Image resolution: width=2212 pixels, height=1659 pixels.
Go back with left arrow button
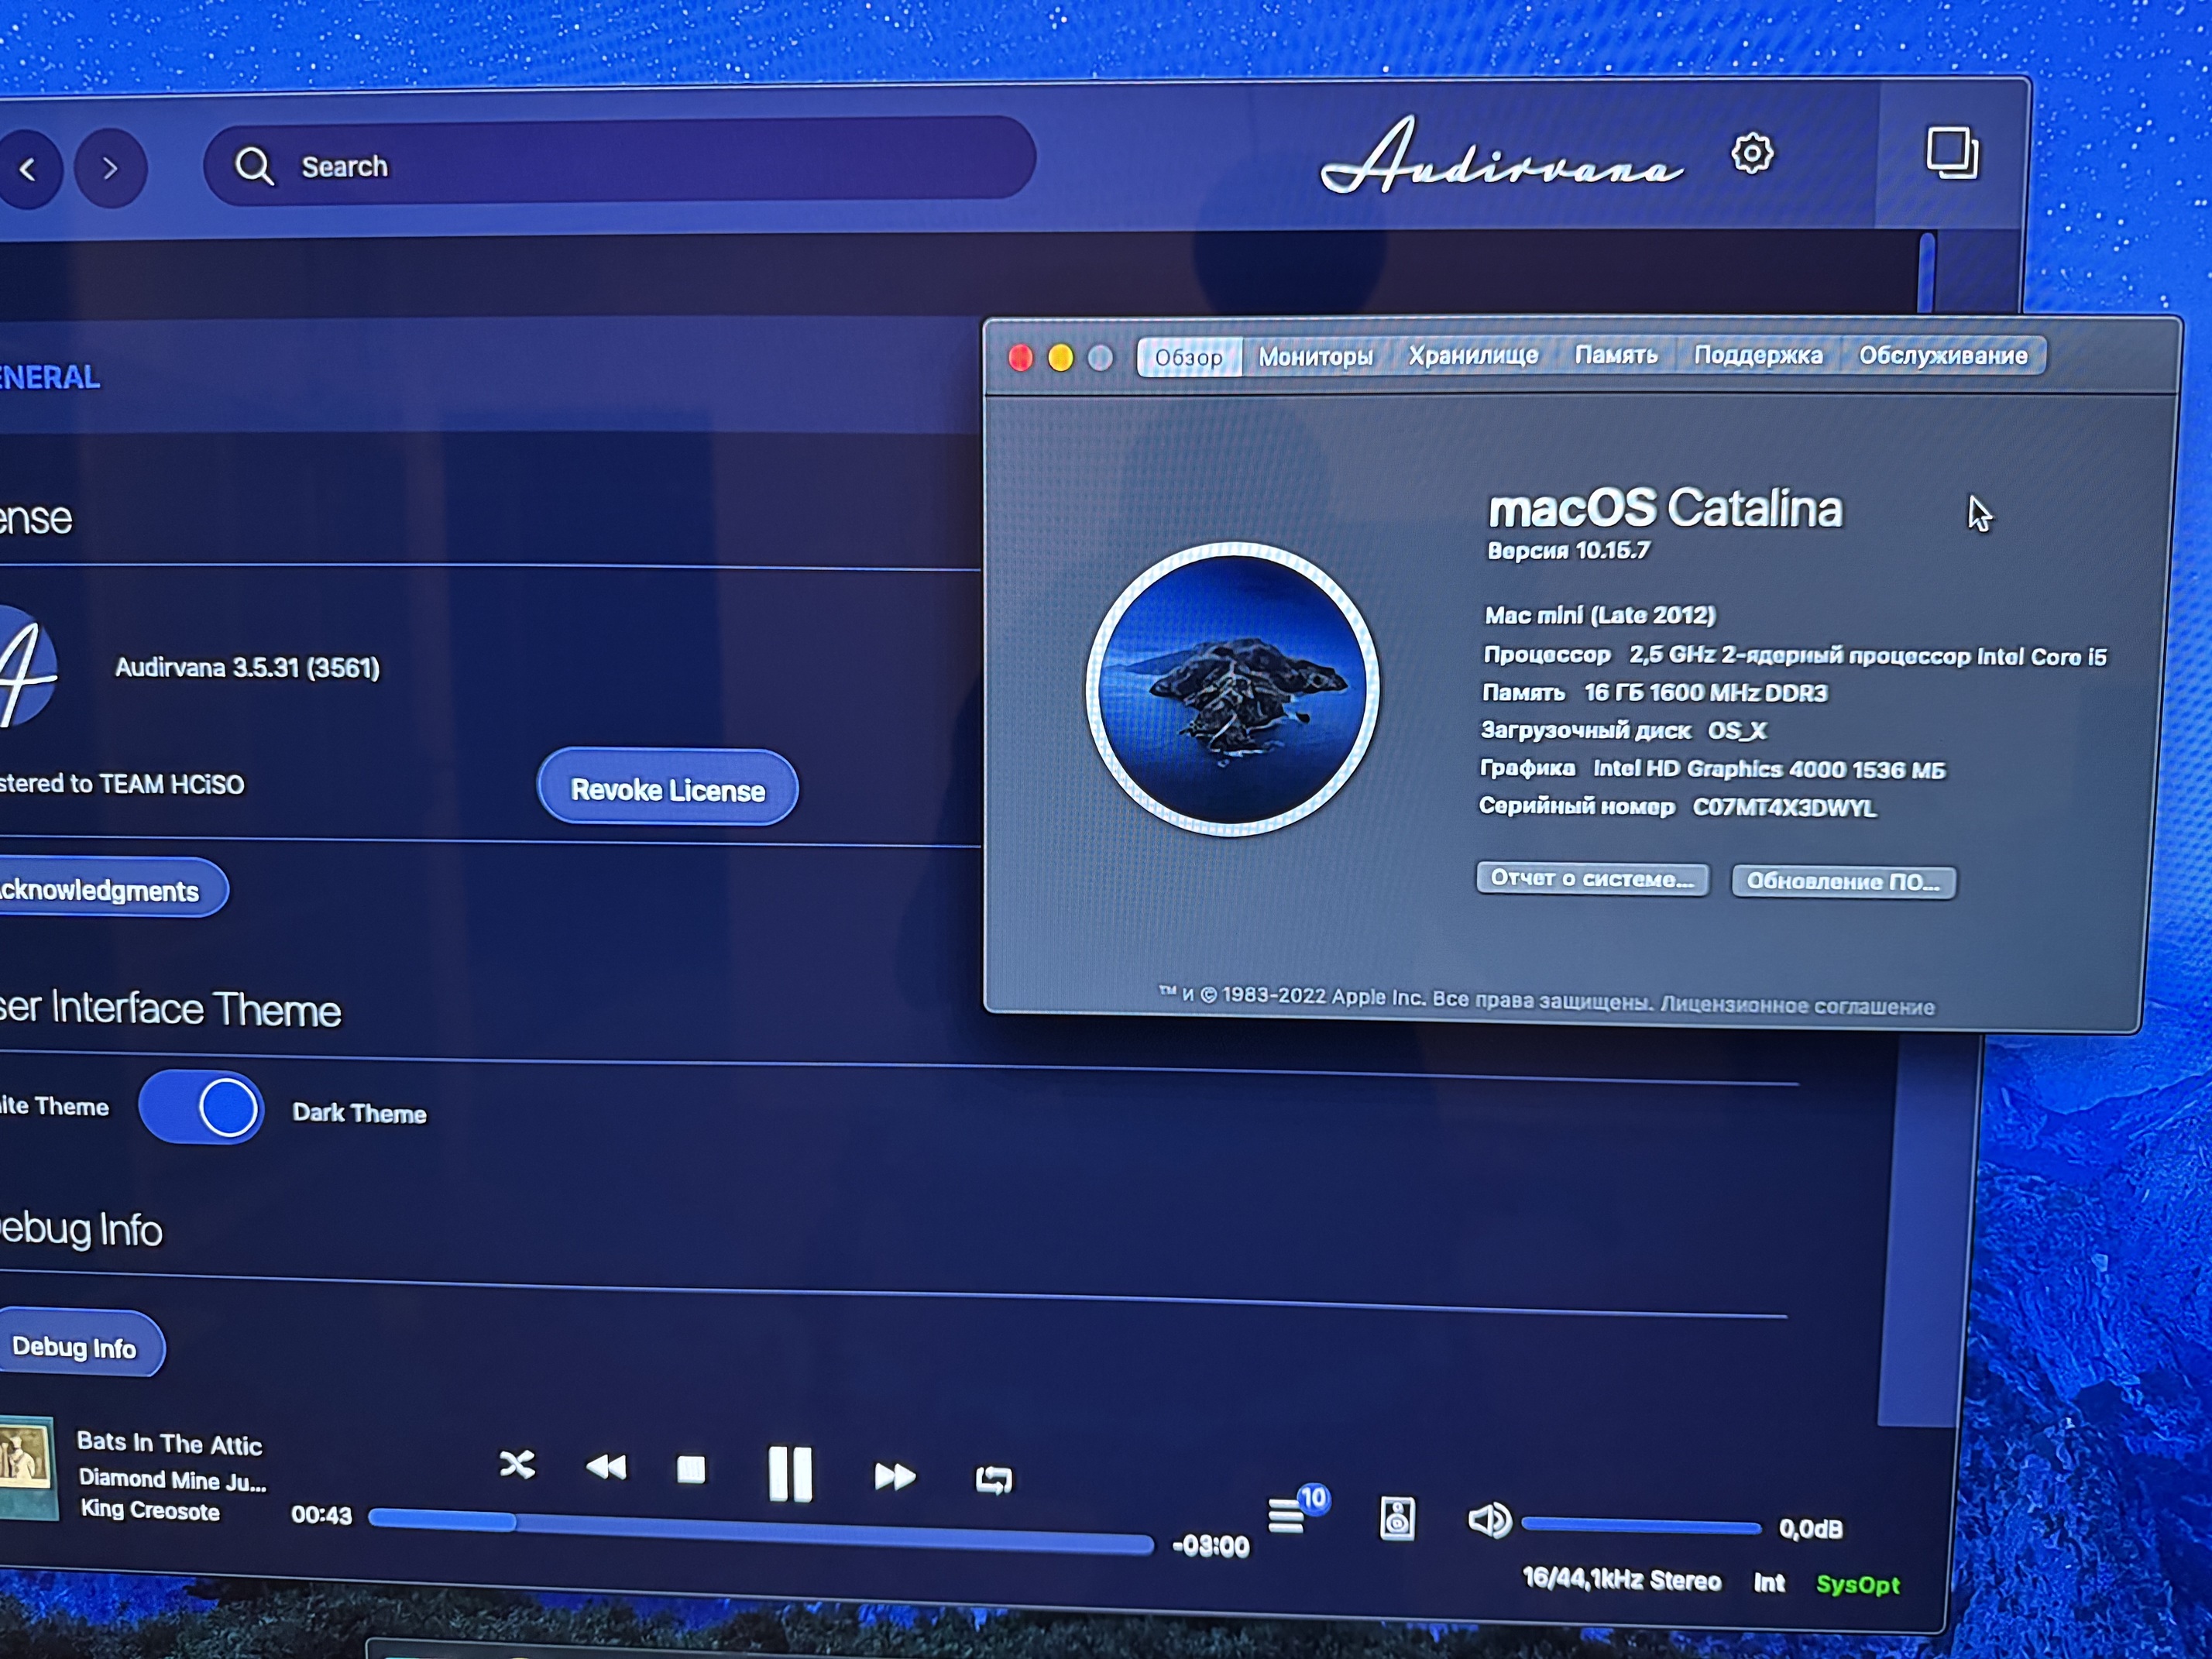(x=28, y=169)
